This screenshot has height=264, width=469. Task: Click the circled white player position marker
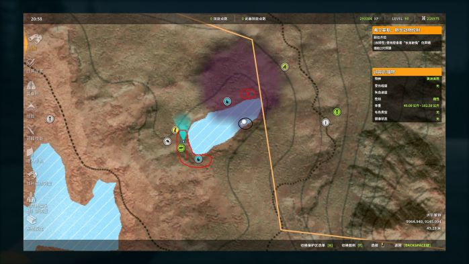pyautogui.click(x=245, y=123)
